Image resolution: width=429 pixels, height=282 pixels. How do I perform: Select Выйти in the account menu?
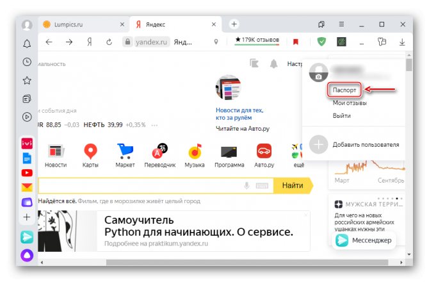click(x=341, y=115)
